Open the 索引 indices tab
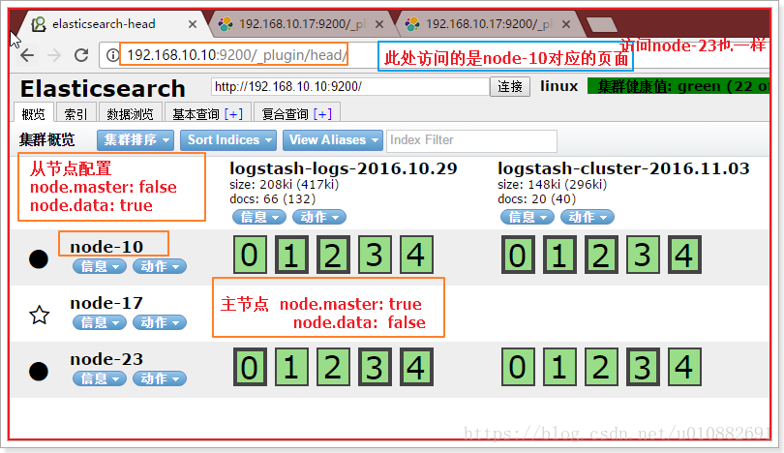 point(76,114)
